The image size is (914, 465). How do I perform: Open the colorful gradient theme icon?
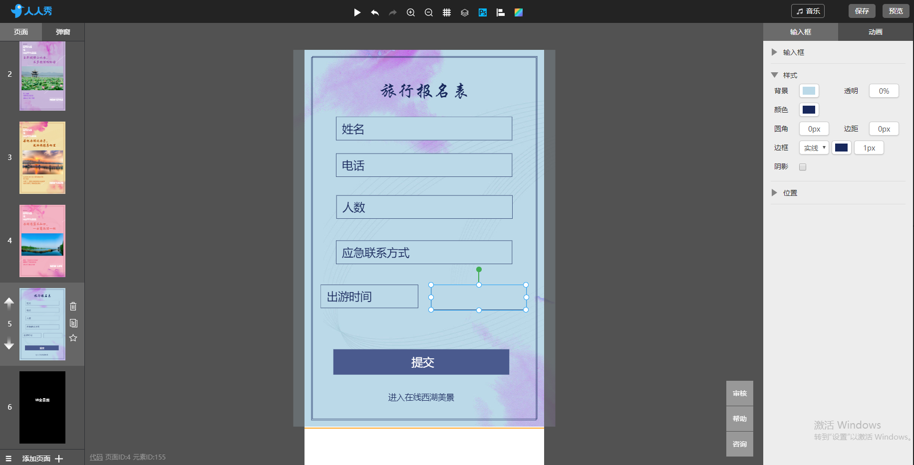pyautogui.click(x=519, y=12)
